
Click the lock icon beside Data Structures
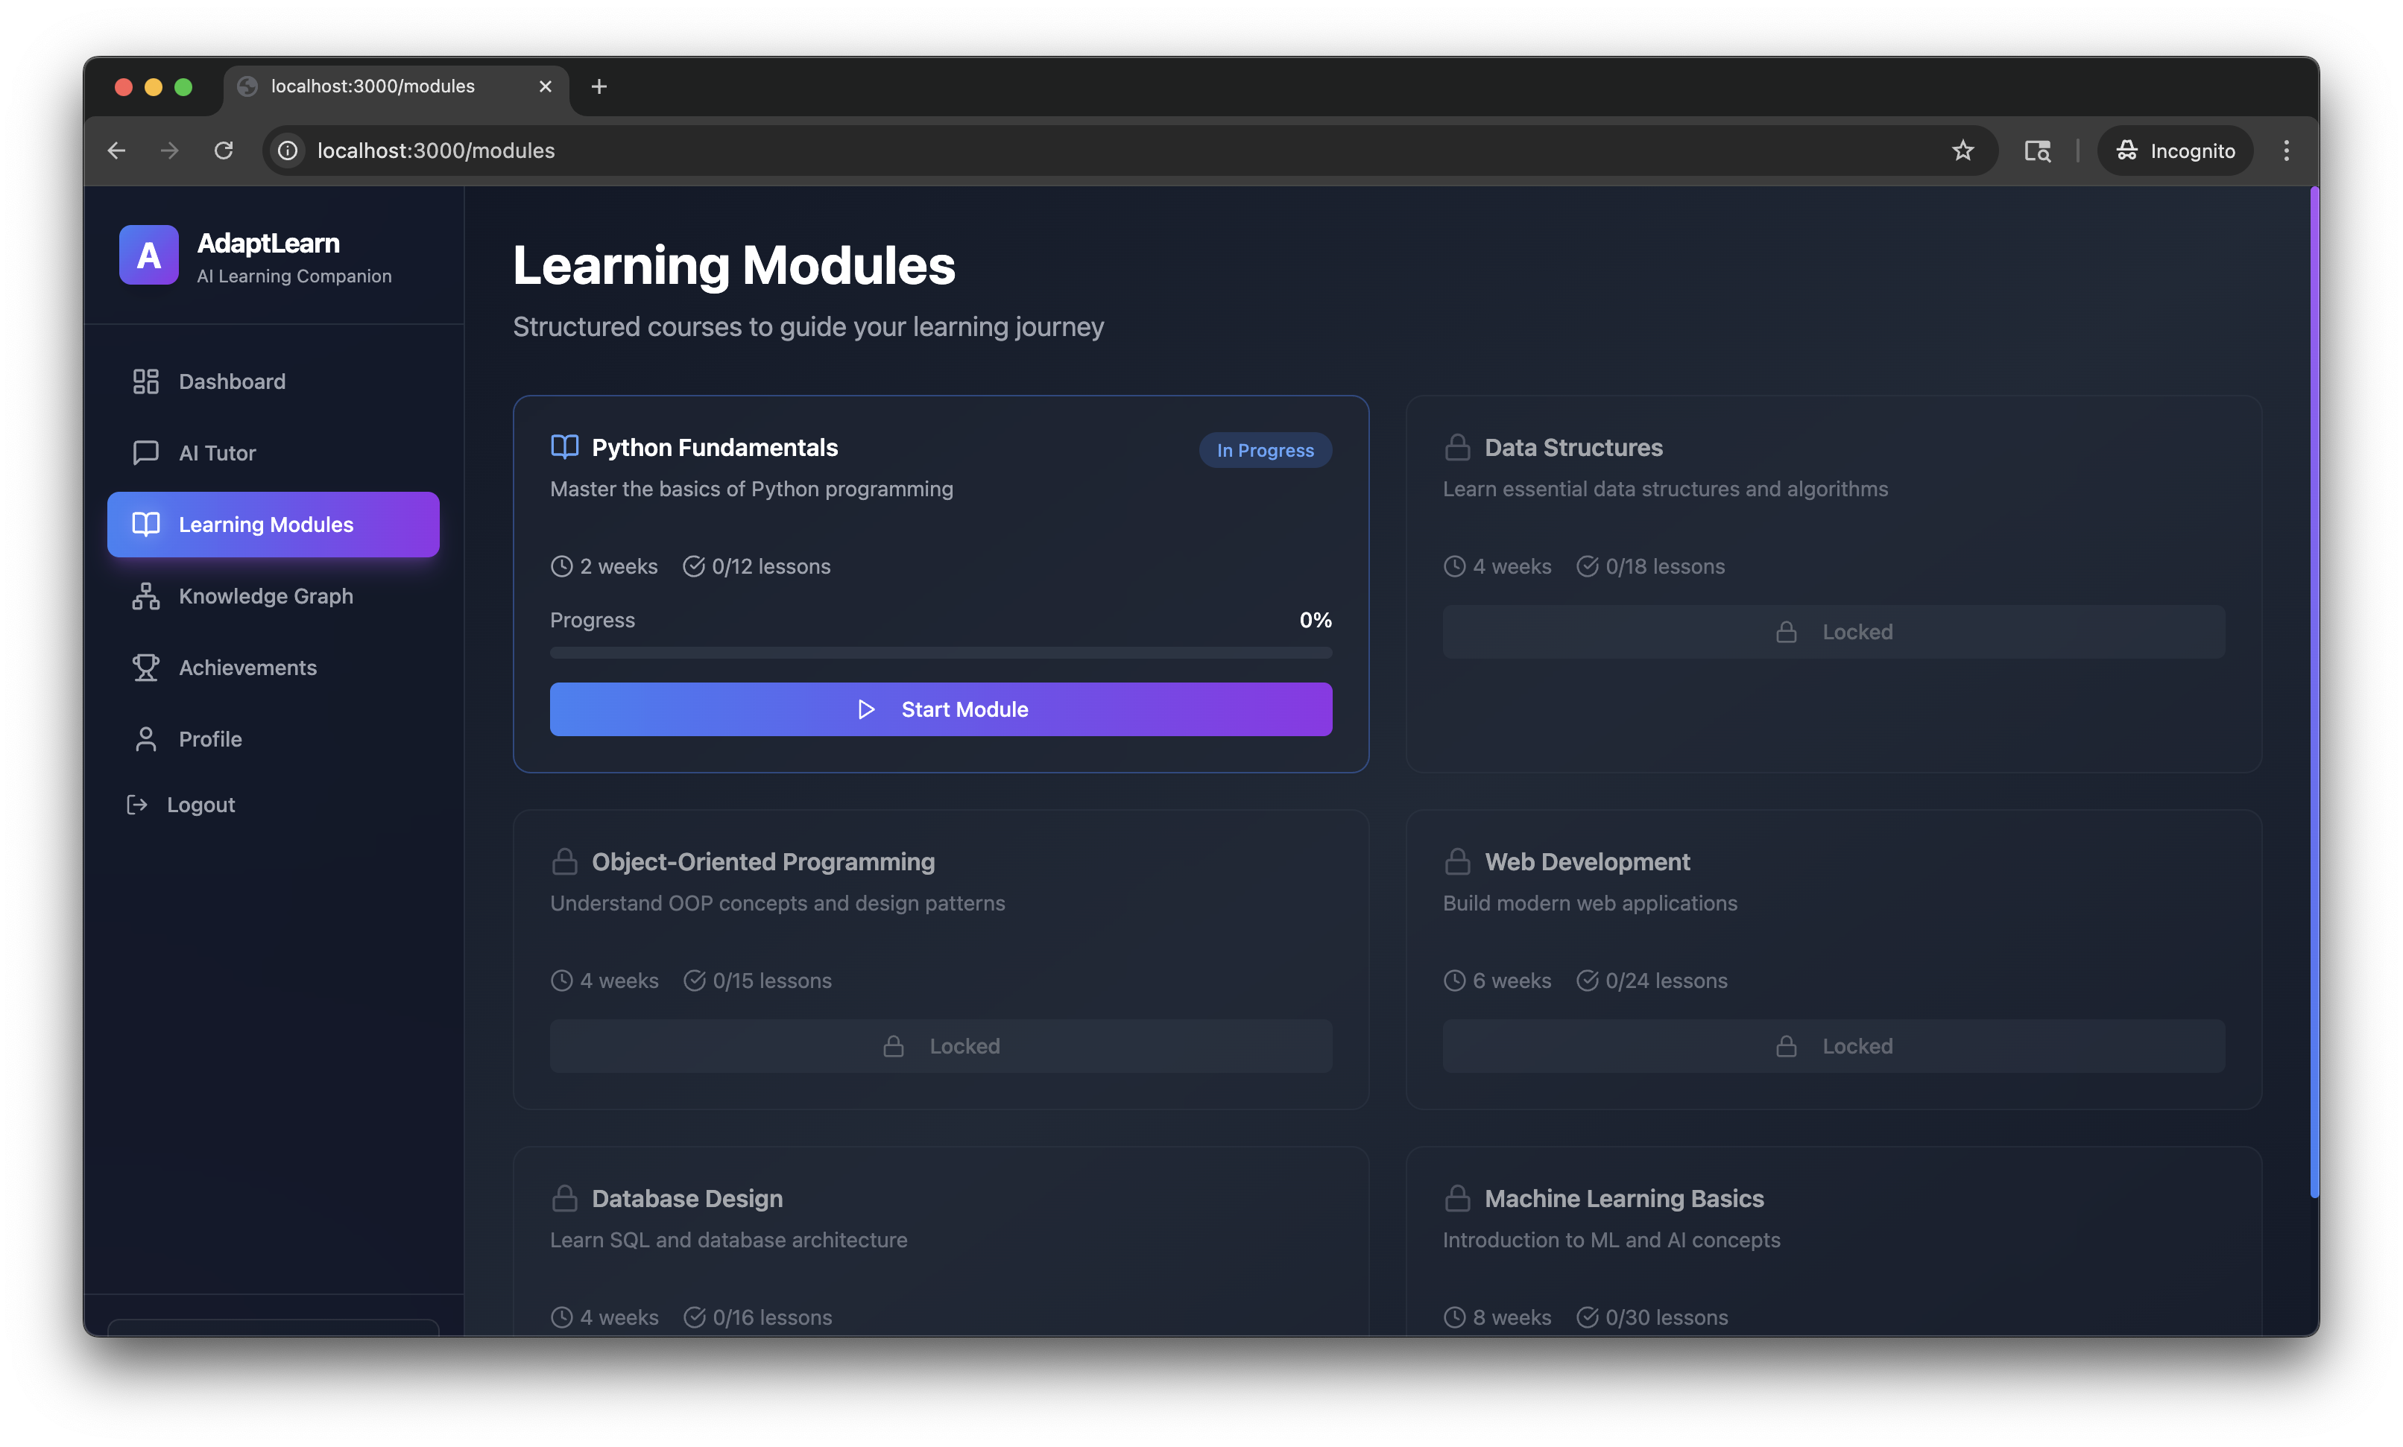1457,448
